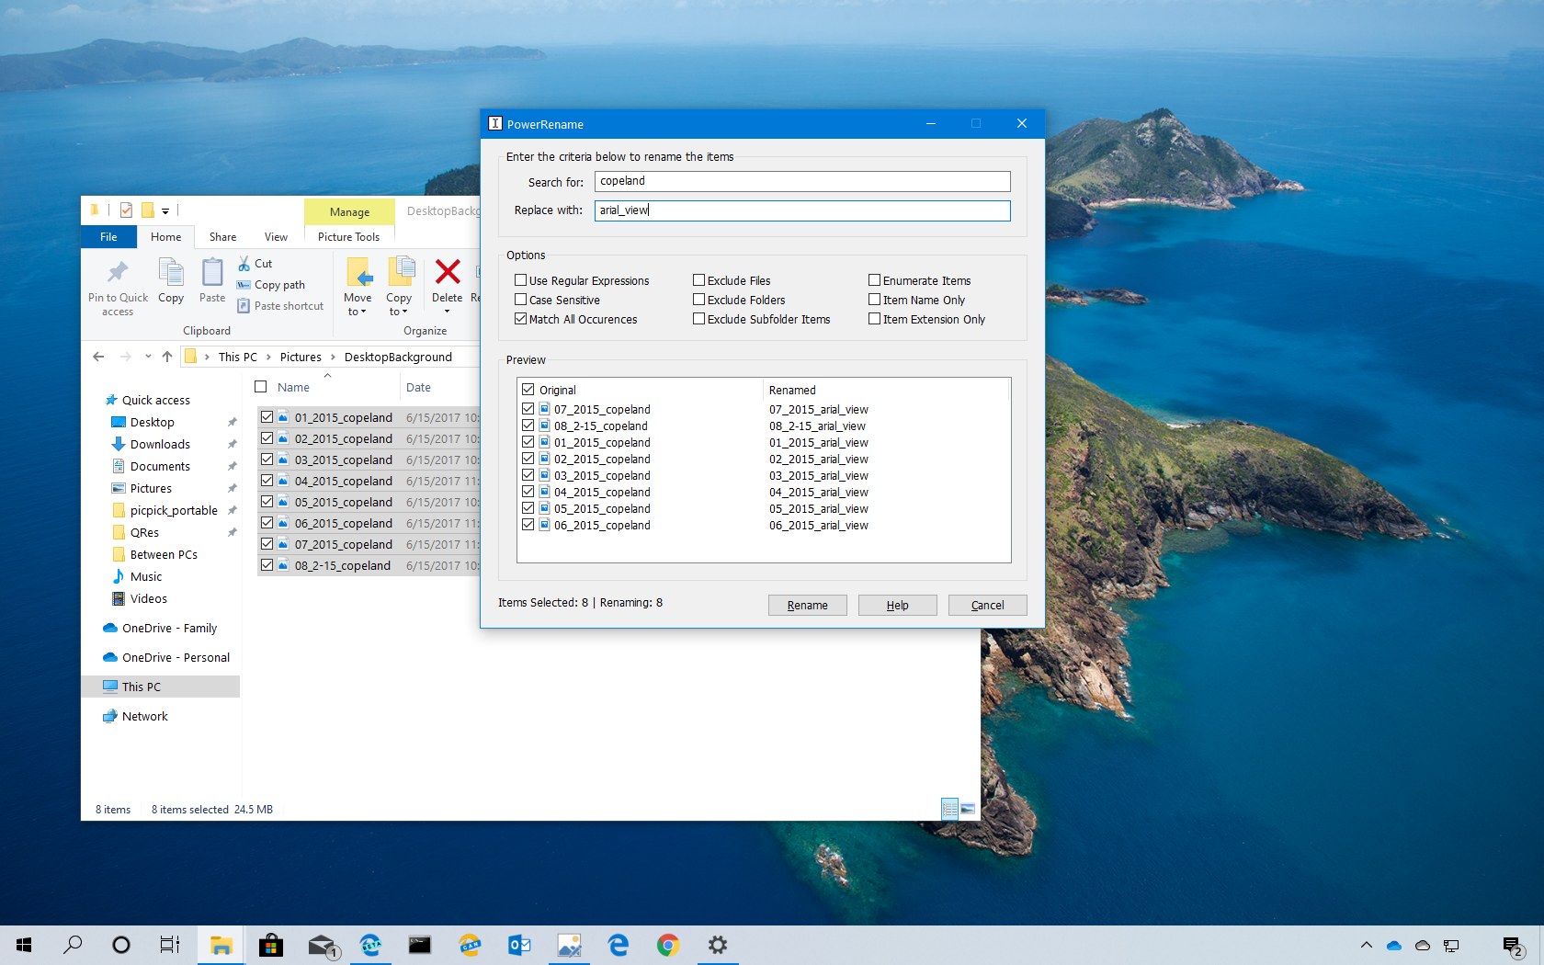
Task: Click Pin to Quick access icon
Action: pos(118,273)
